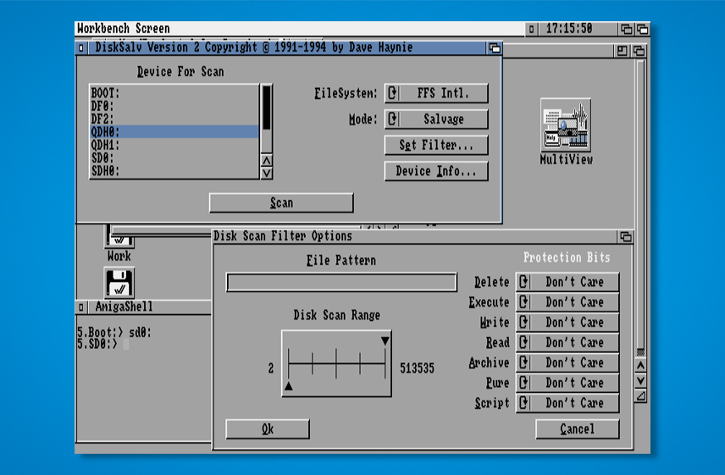Click the floppy disk icon above AmigaShell
The image size is (725, 475).
pyautogui.click(x=119, y=282)
